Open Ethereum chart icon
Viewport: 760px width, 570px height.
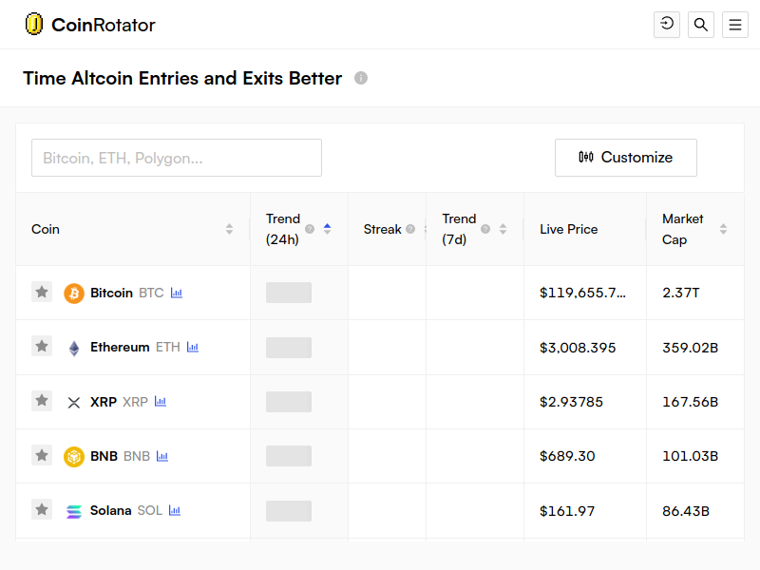point(193,347)
